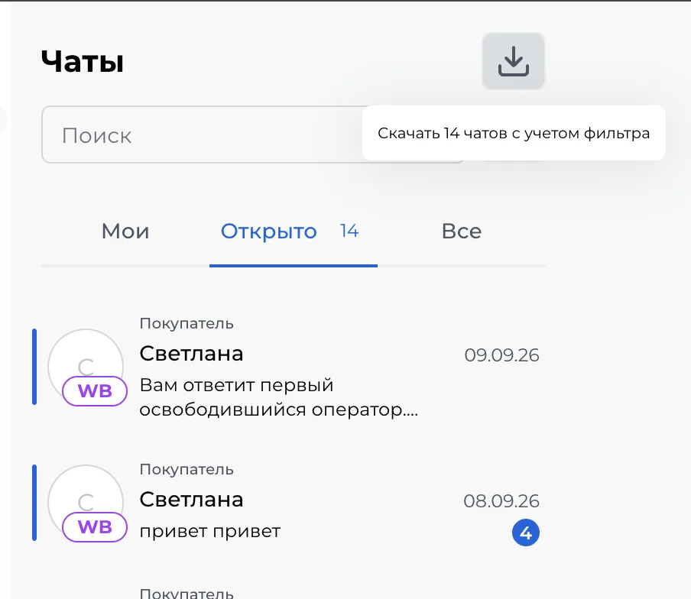The image size is (691, 599).
Task: Click the WB badge on the 08.09.26 chat
Action: 95,527
